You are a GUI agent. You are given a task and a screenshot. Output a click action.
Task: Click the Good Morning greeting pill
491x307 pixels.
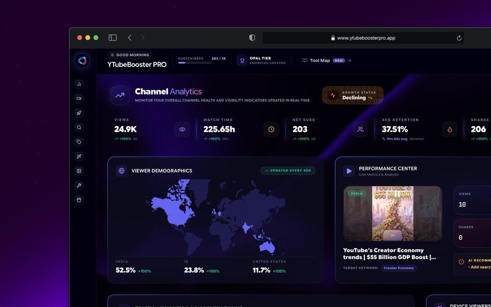tap(130, 55)
